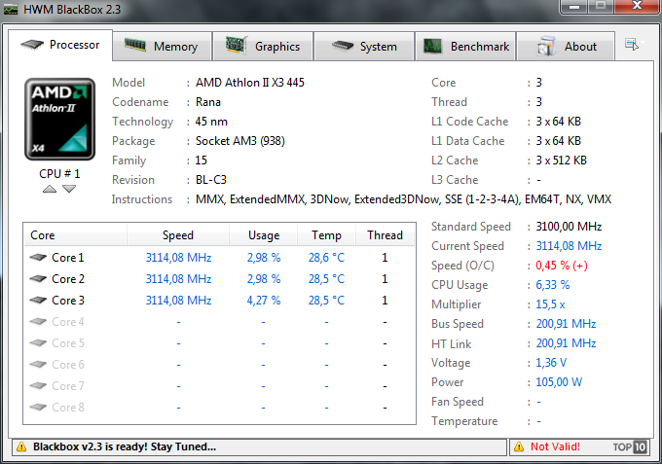Close the HWM BlackBox window
Screen dimensions: 662x464
[638, 7]
